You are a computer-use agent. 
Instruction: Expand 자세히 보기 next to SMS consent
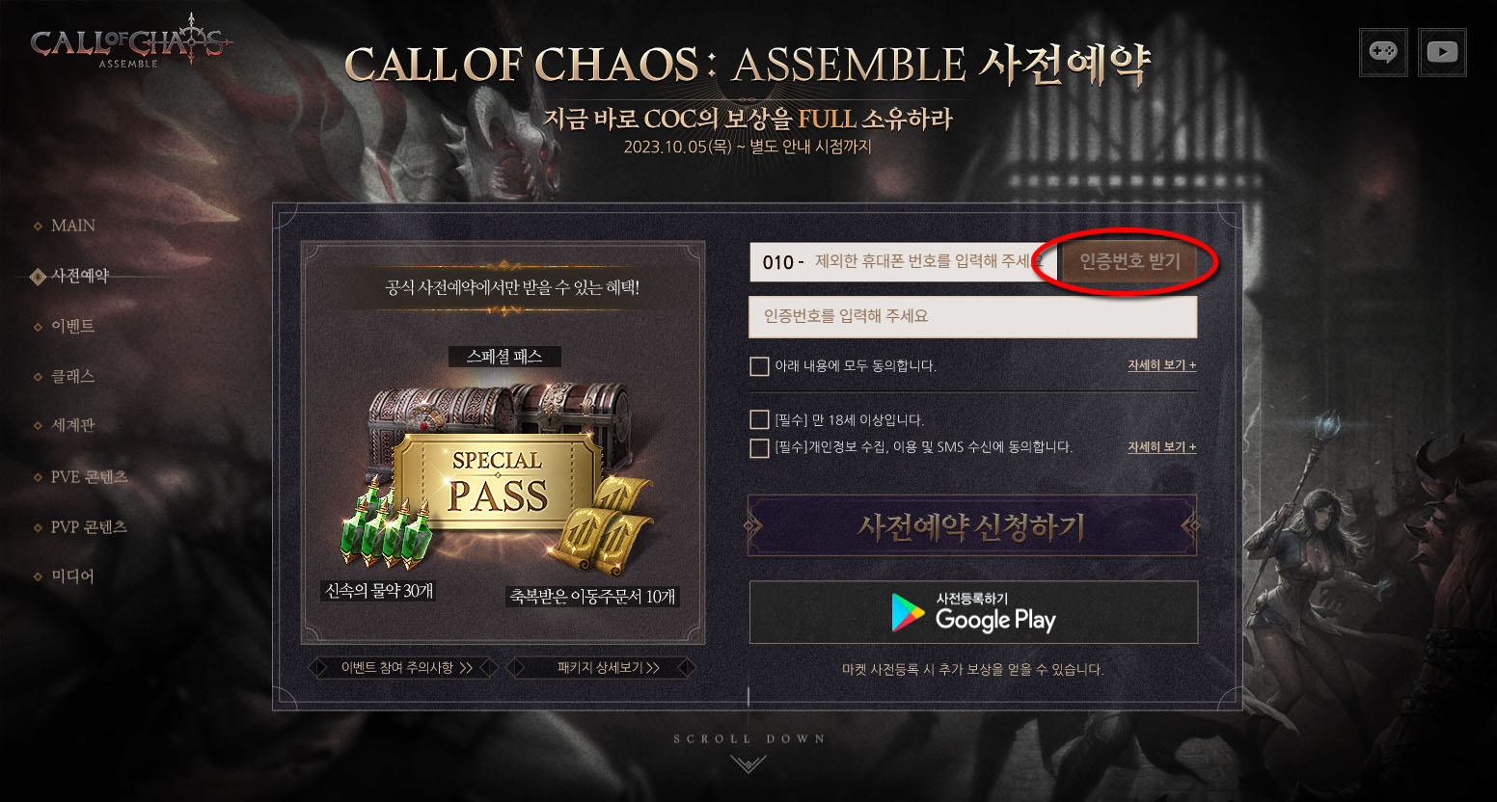pos(1161,447)
